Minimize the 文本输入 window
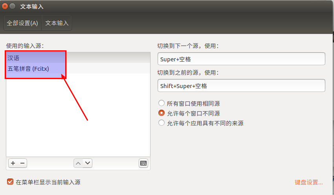 pos(13,6)
